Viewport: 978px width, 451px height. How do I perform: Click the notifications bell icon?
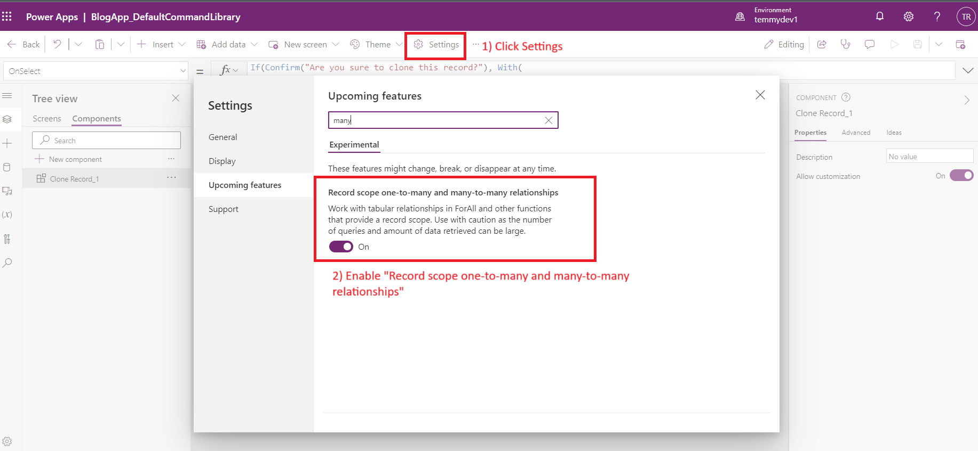[880, 17]
